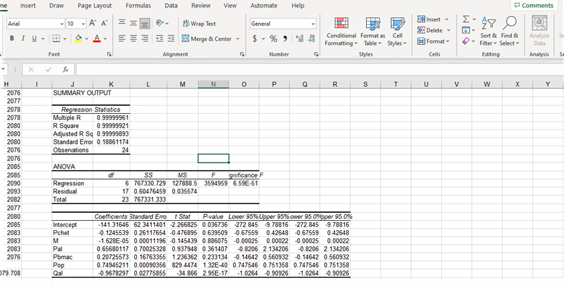Toggle Underline formatting

coord(33,38)
